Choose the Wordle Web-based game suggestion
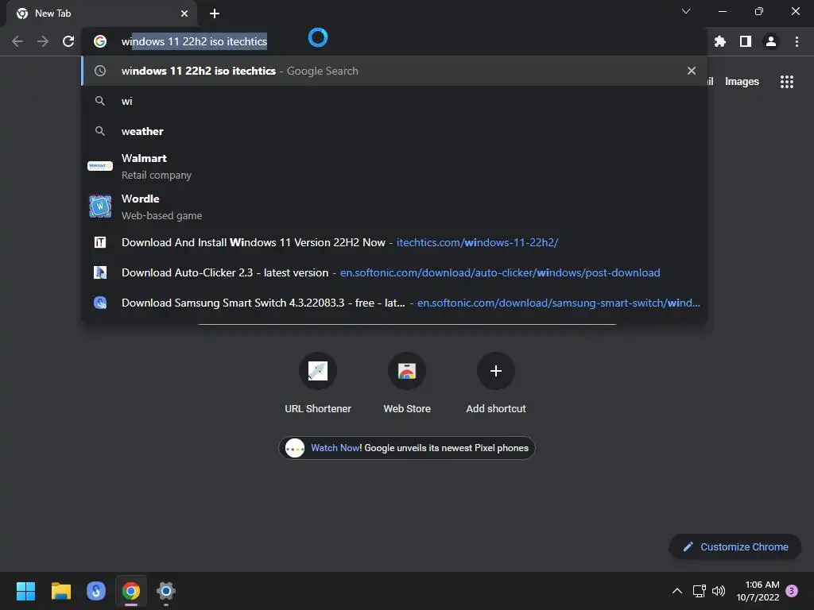Screen dimensions: 814x610 [x=394, y=207]
